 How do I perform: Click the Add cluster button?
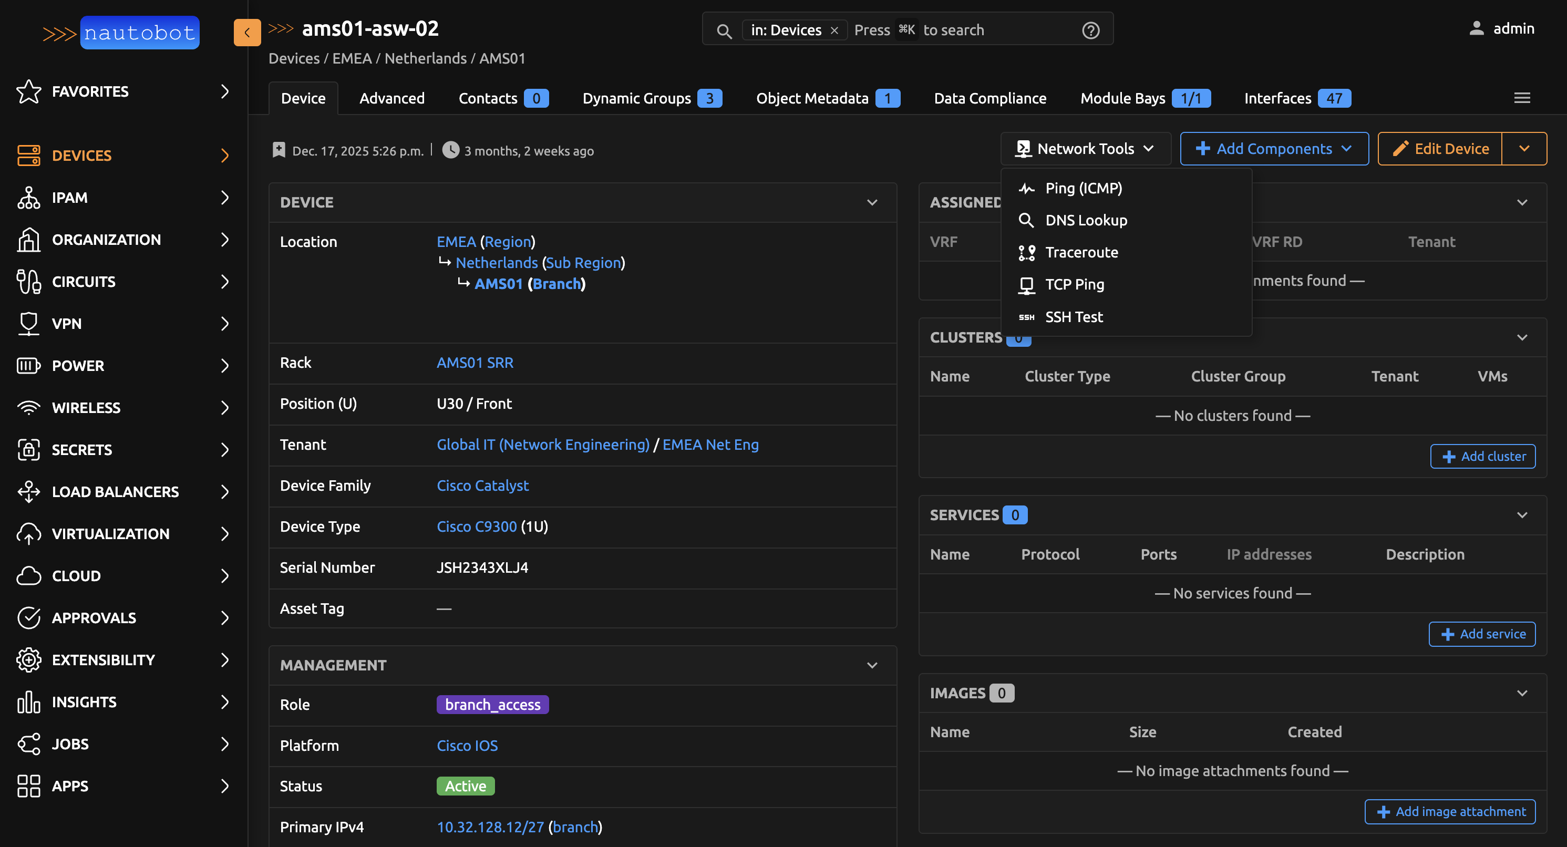[1482, 456]
